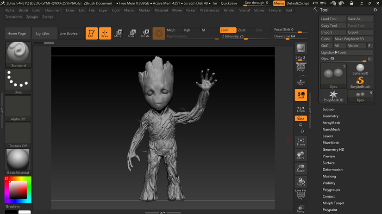Choose the SimpleBrush tool icon
The width and height of the screenshot is (382, 214).
(360, 82)
